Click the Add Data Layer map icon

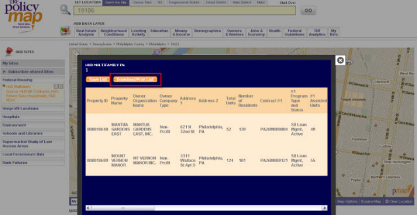[65, 31]
